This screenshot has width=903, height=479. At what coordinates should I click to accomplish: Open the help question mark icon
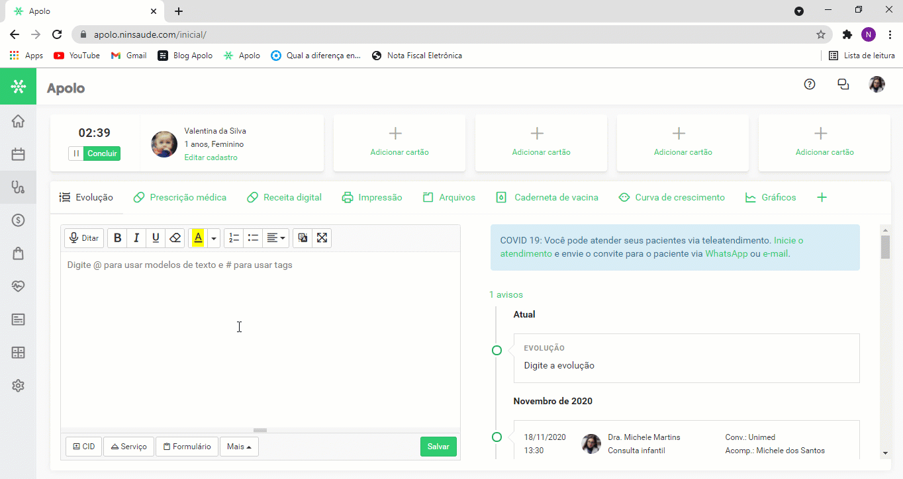[x=809, y=84]
